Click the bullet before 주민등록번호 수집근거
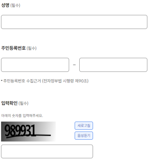Image resolution: width=150 pixels, height=161 pixels. point(2,81)
